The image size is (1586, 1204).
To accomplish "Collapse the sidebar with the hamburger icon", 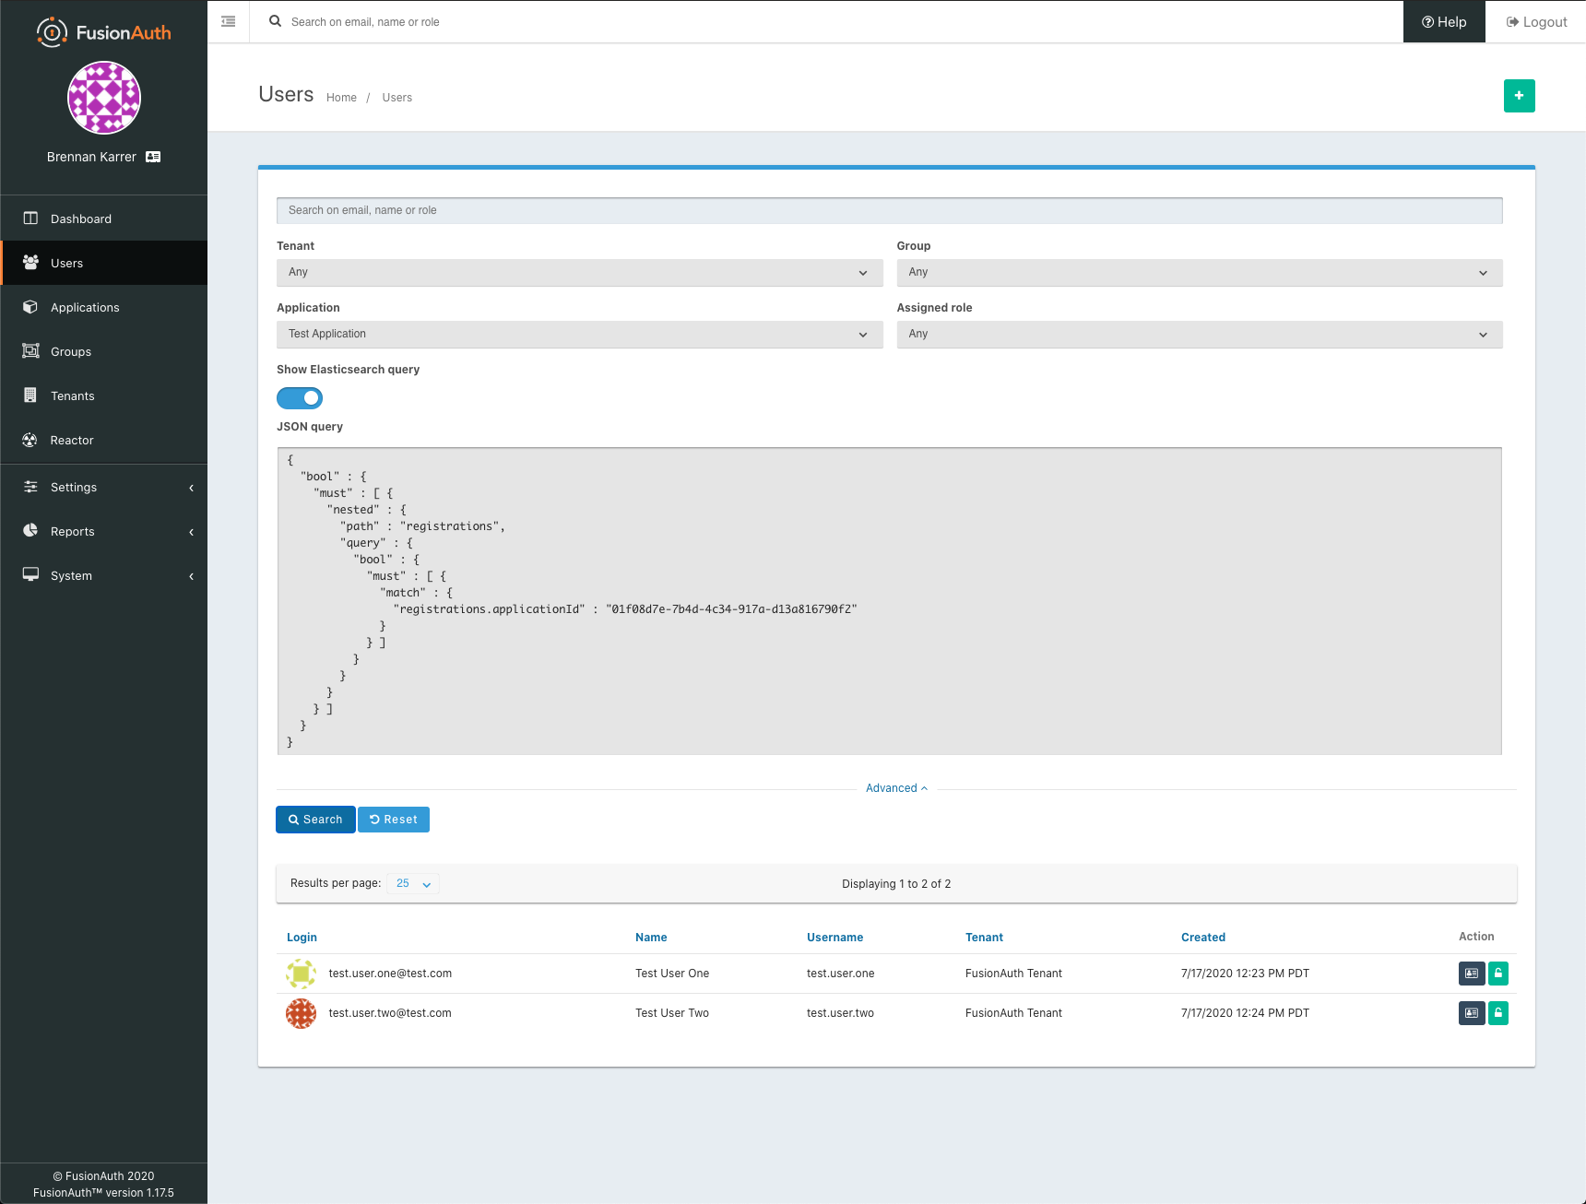I will [x=229, y=21].
